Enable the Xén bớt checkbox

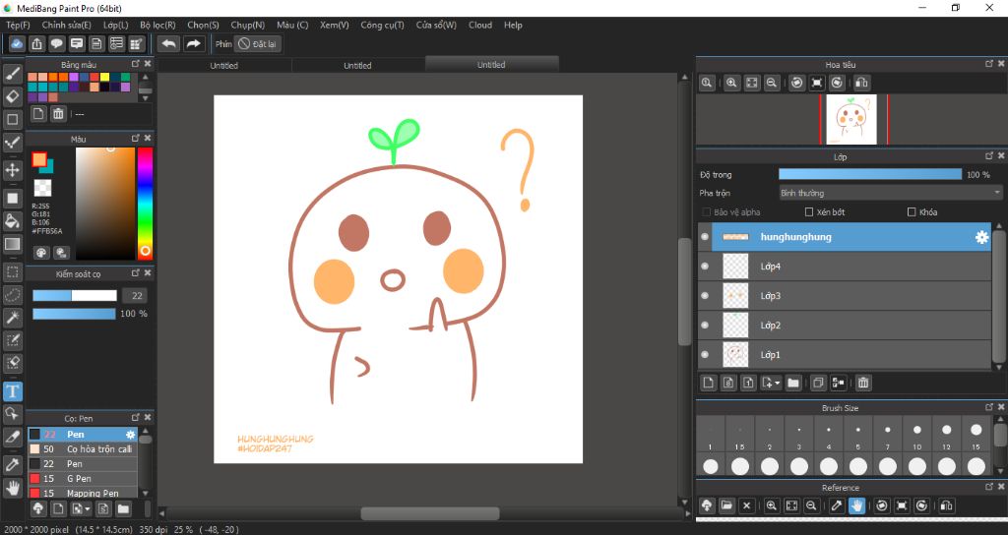click(809, 212)
